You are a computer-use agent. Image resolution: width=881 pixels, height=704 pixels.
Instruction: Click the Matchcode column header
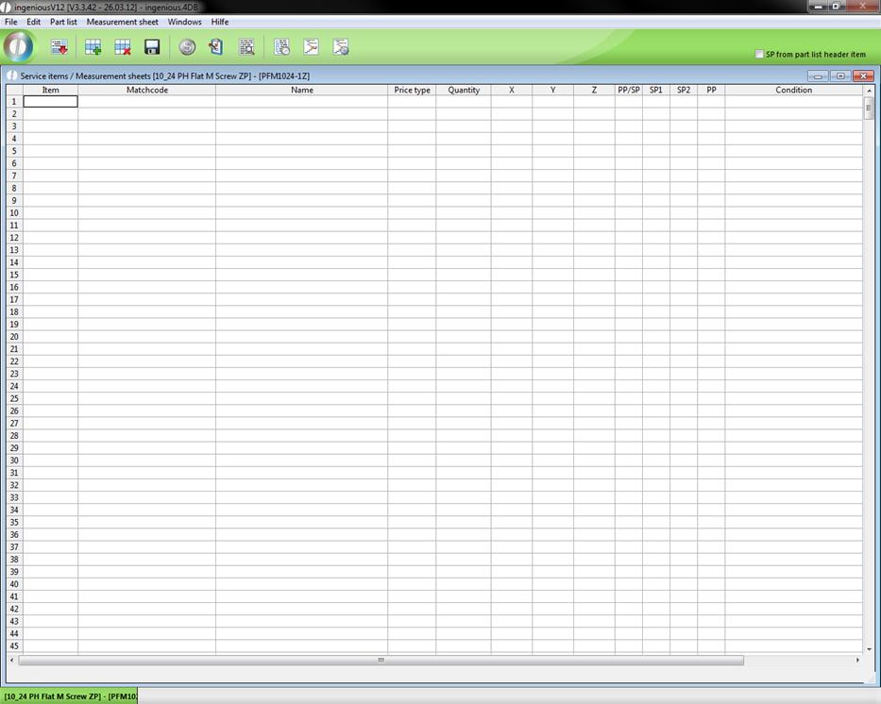146,91
